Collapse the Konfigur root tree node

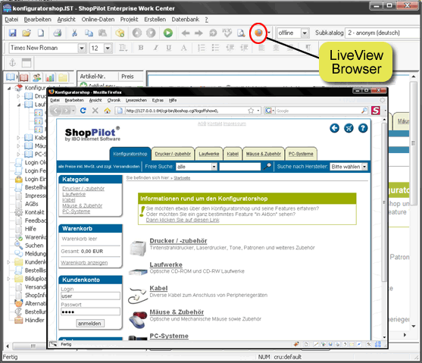9,88
